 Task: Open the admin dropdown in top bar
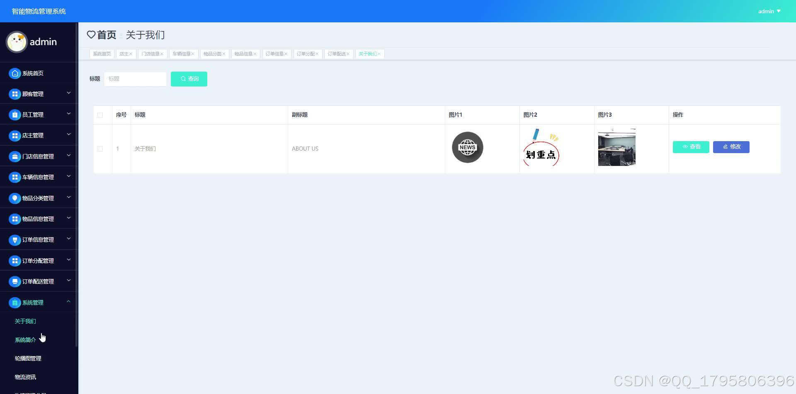769,11
